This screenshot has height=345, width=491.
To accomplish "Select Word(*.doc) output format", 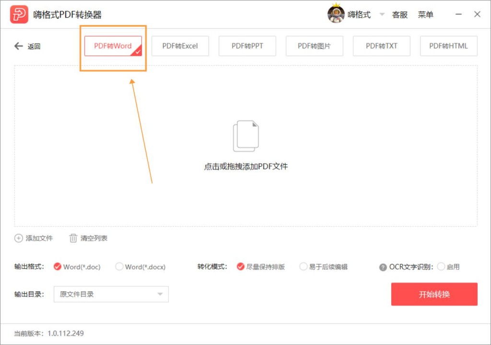I will (x=77, y=267).
